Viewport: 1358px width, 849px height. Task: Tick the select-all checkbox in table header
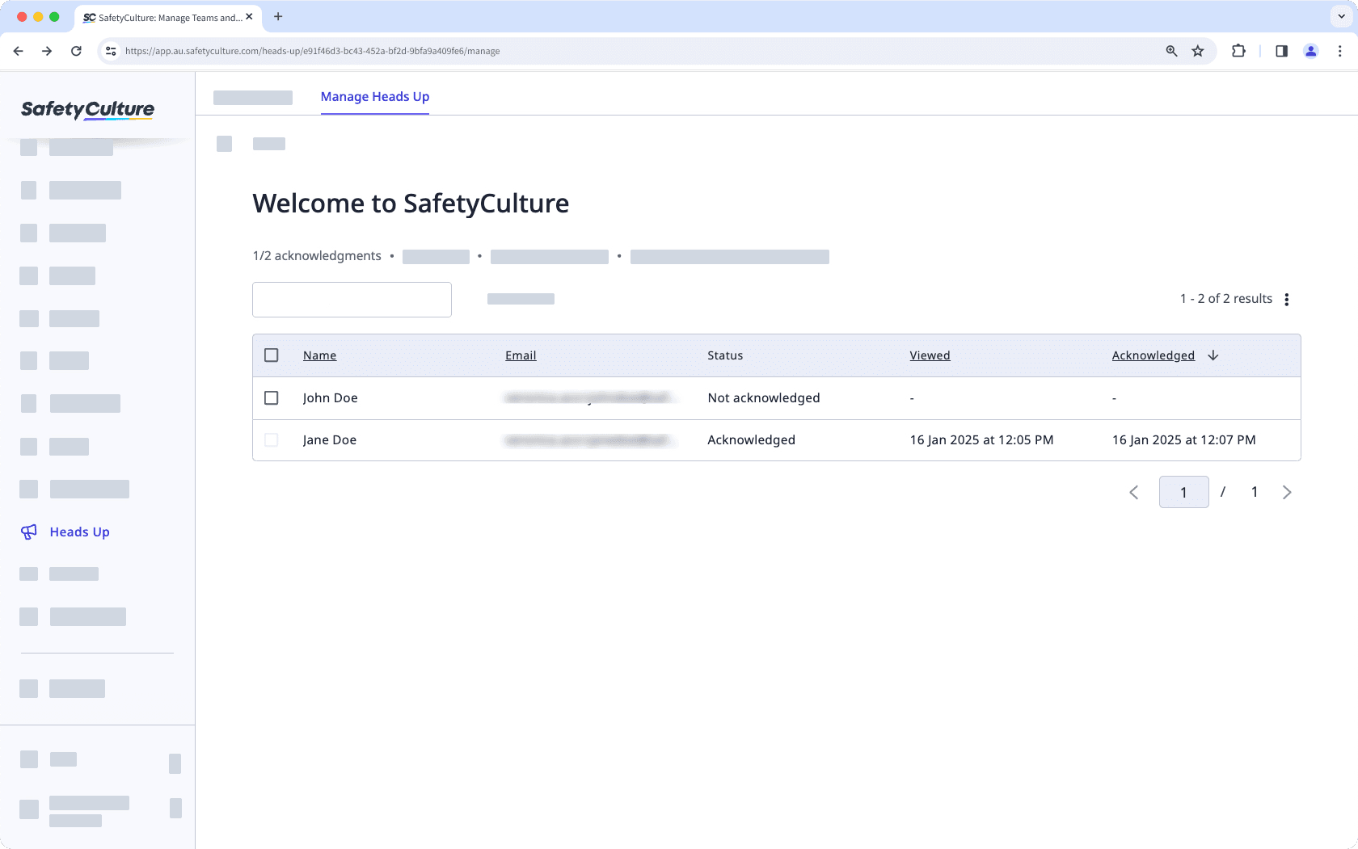coord(272,355)
